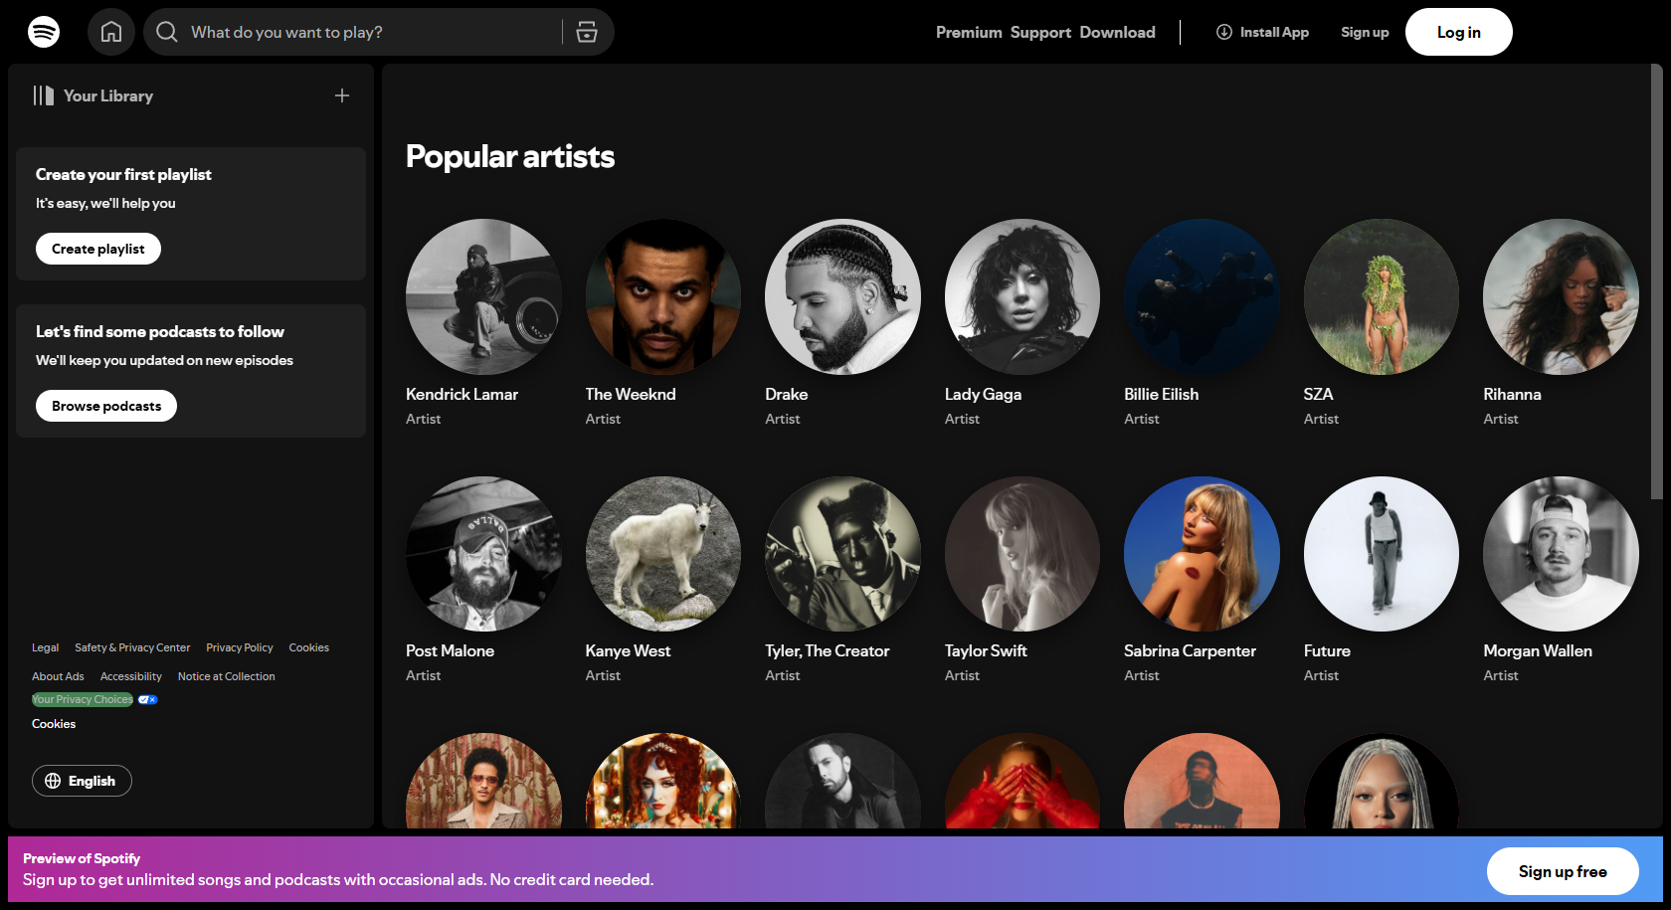
Task: Open the Support menu item
Action: [x=1039, y=32]
